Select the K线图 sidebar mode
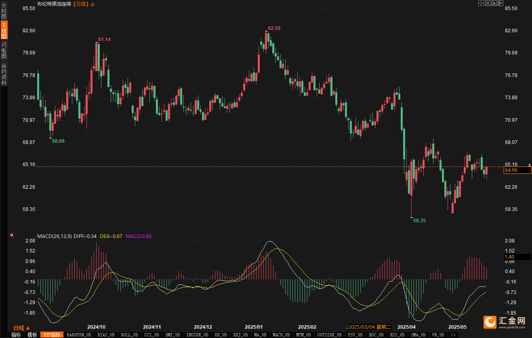The width and height of the screenshot is (532, 338). 4,30
